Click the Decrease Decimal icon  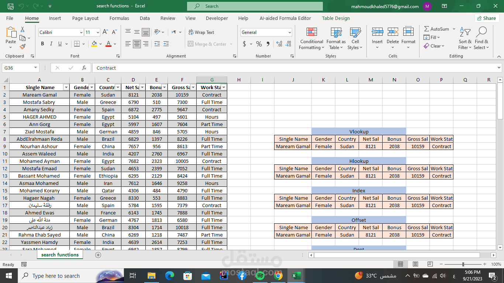pos(289,44)
